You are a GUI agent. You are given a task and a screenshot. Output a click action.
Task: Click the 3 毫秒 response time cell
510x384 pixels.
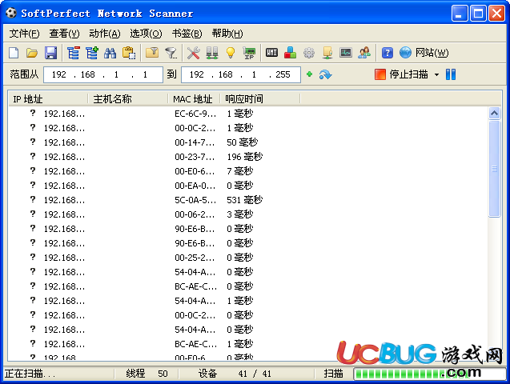[x=239, y=214]
